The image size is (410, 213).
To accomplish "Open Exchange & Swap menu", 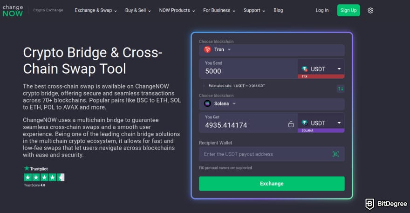I will click(96, 10).
